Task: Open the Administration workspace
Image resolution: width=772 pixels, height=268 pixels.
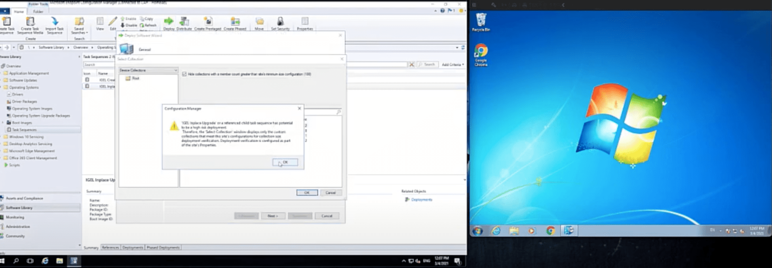Action: click(x=40, y=227)
